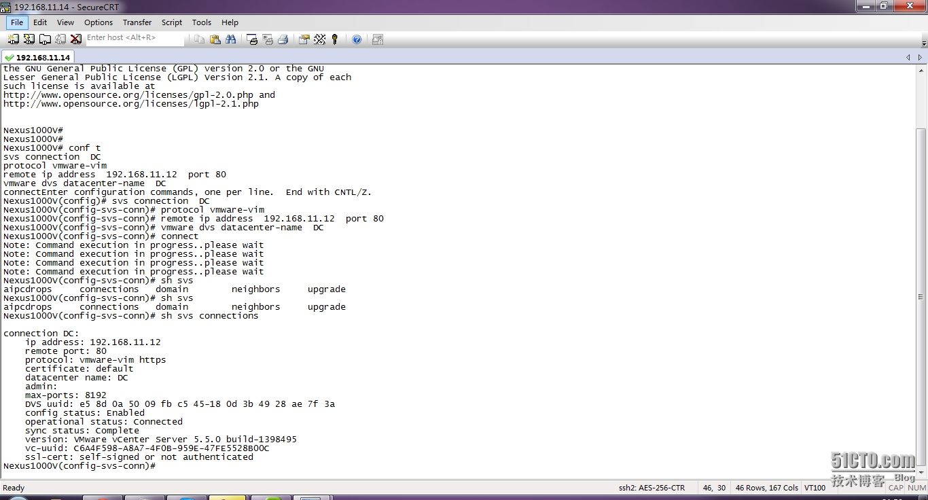928x500 pixels.
Task: Click the lgpl-2.1.php license URL text
Action: click(x=131, y=104)
